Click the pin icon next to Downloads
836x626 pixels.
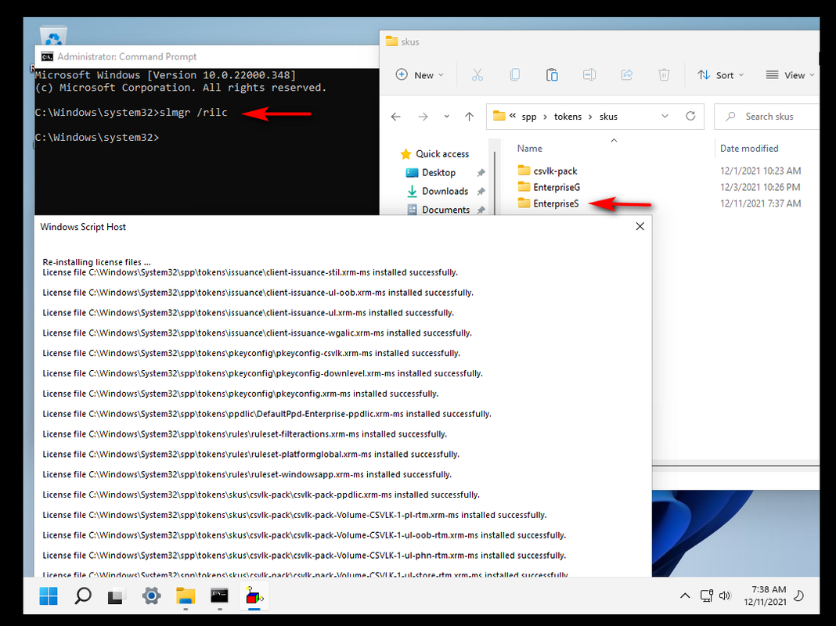481,191
